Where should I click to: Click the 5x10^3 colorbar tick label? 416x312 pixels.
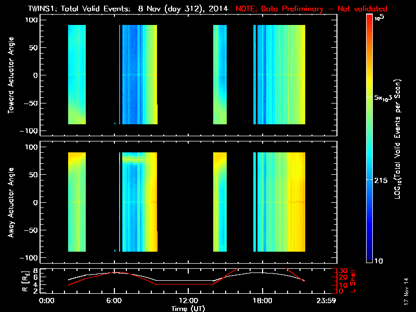click(386, 98)
